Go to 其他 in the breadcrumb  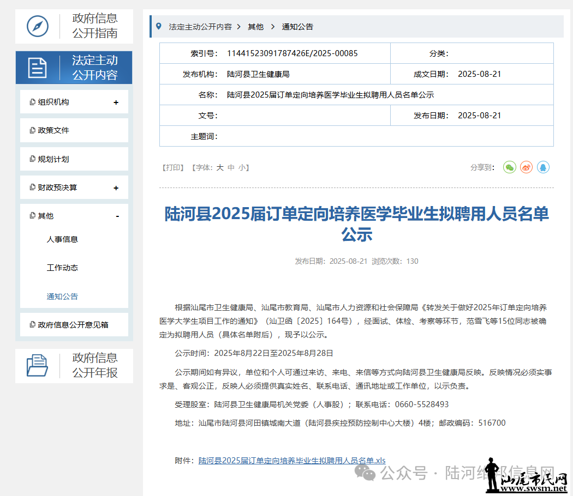255,27
